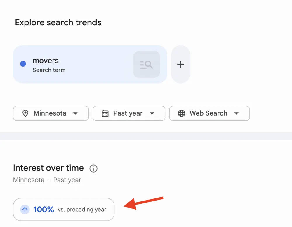Click the location pin icon

[x=25, y=113]
